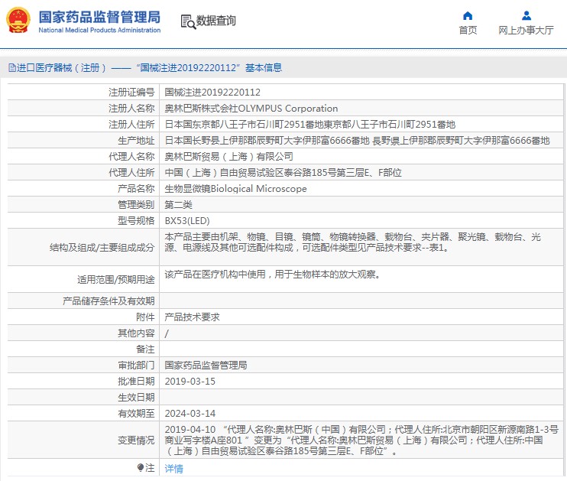Open the 详情 details link
This screenshot has height=481, width=567.
[x=174, y=468]
